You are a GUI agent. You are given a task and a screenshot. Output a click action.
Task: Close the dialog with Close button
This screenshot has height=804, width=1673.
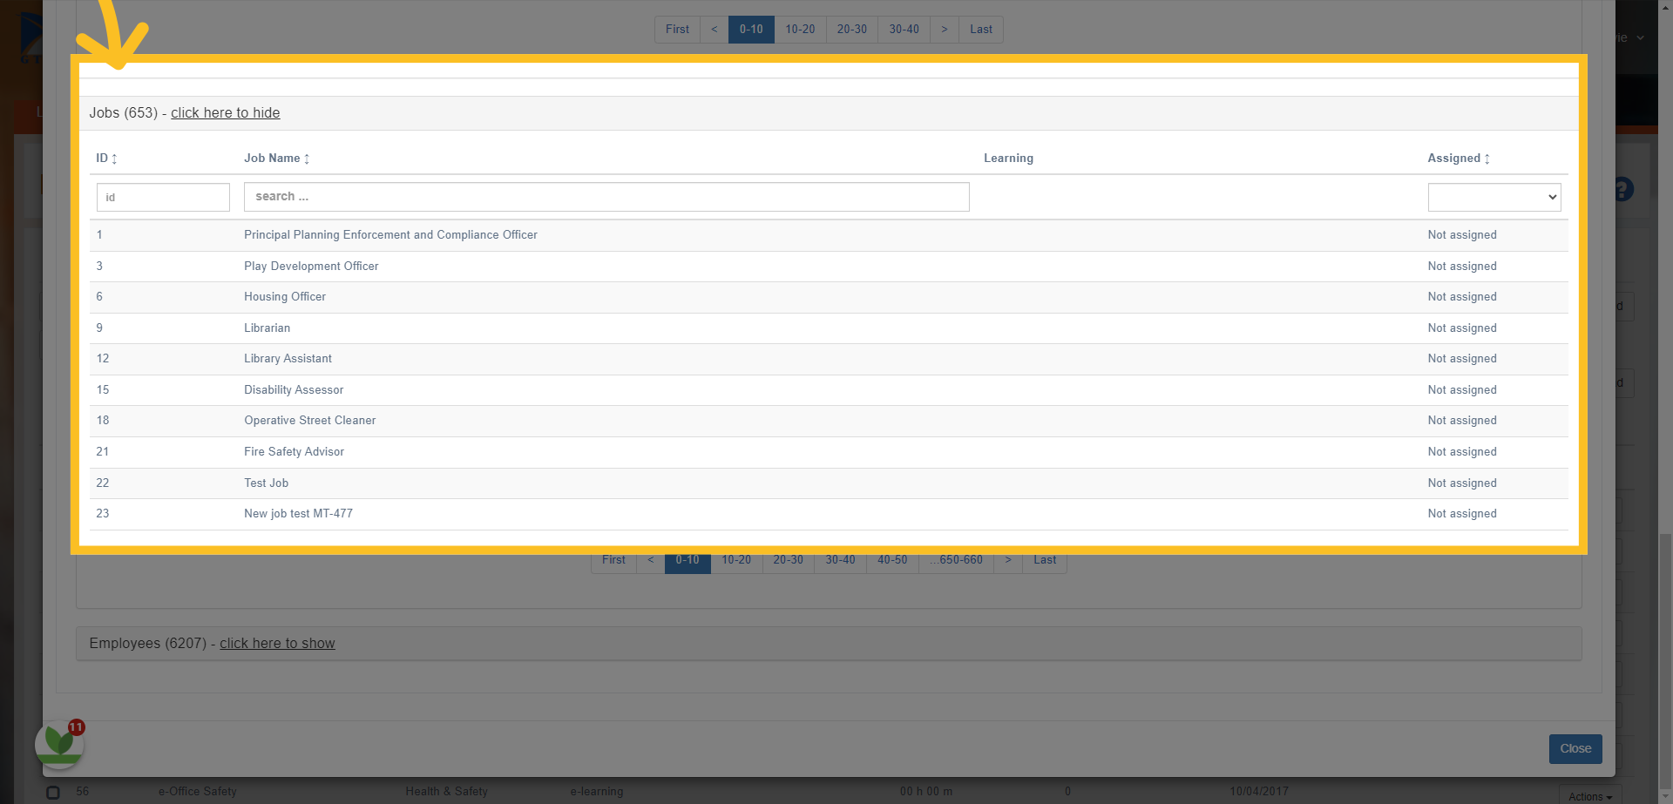pyautogui.click(x=1575, y=749)
